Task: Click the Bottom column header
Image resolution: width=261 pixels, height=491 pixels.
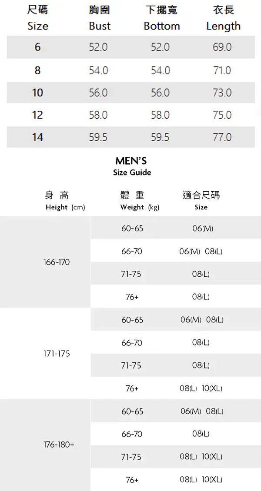Action: tap(161, 18)
